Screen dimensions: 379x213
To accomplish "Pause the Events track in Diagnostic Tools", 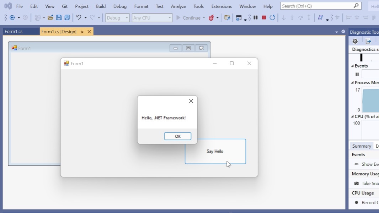I will tap(357, 74).
